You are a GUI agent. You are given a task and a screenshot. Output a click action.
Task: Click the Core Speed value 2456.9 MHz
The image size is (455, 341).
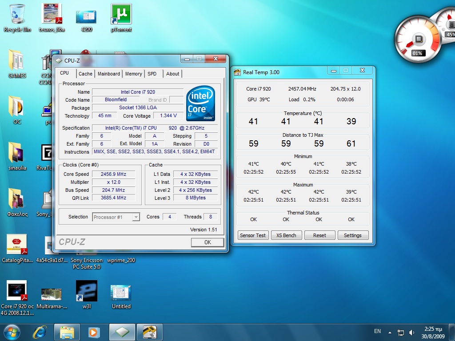[113, 174]
